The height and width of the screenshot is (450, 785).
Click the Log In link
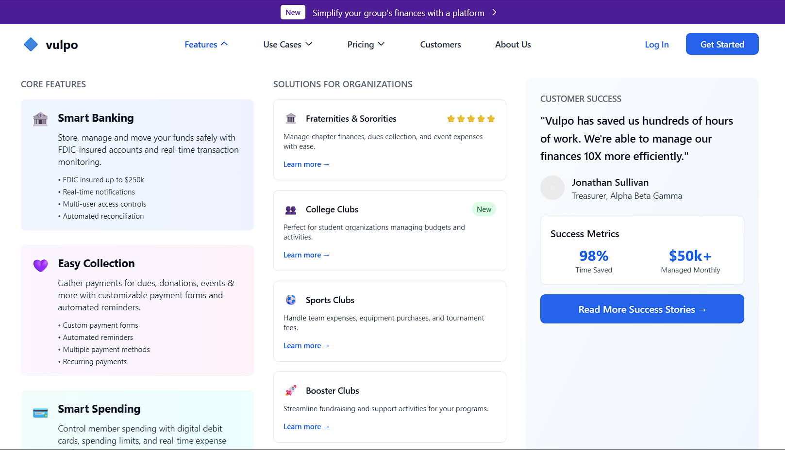pos(656,45)
